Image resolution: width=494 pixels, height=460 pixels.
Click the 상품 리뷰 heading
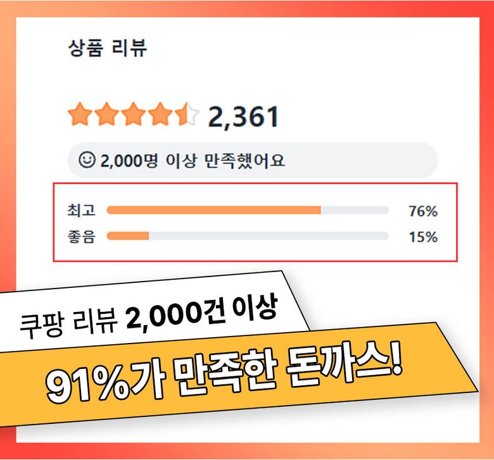click(108, 49)
